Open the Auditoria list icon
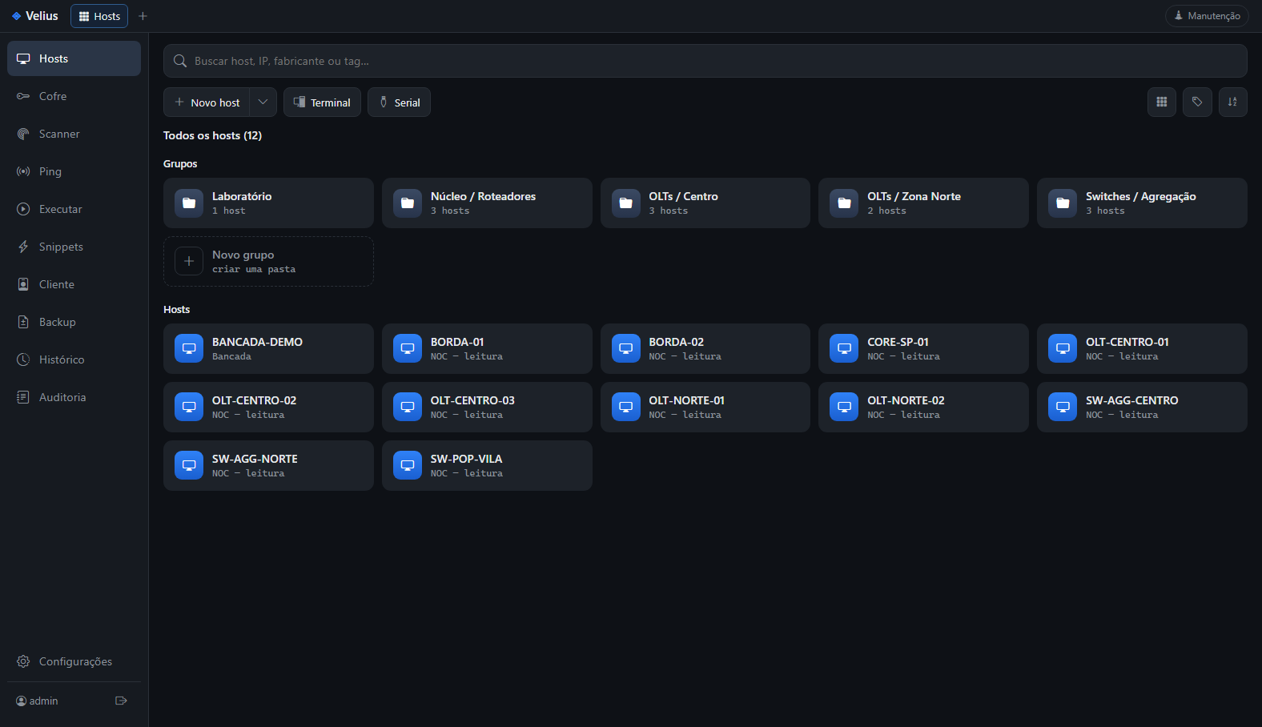The width and height of the screenshot is (1262, 727). coord(23,397)
